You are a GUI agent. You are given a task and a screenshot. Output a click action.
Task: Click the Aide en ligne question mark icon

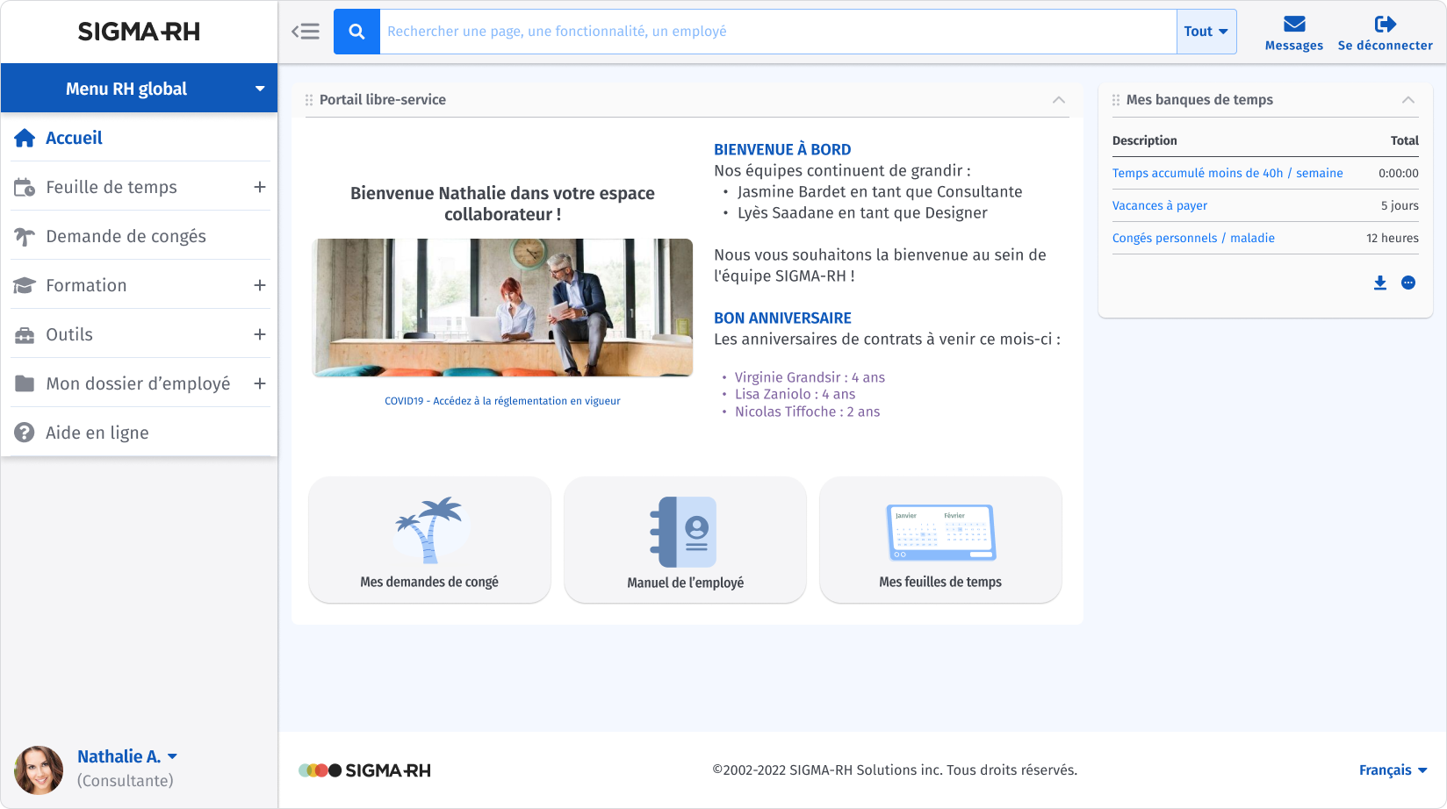[x=23, y=432]
